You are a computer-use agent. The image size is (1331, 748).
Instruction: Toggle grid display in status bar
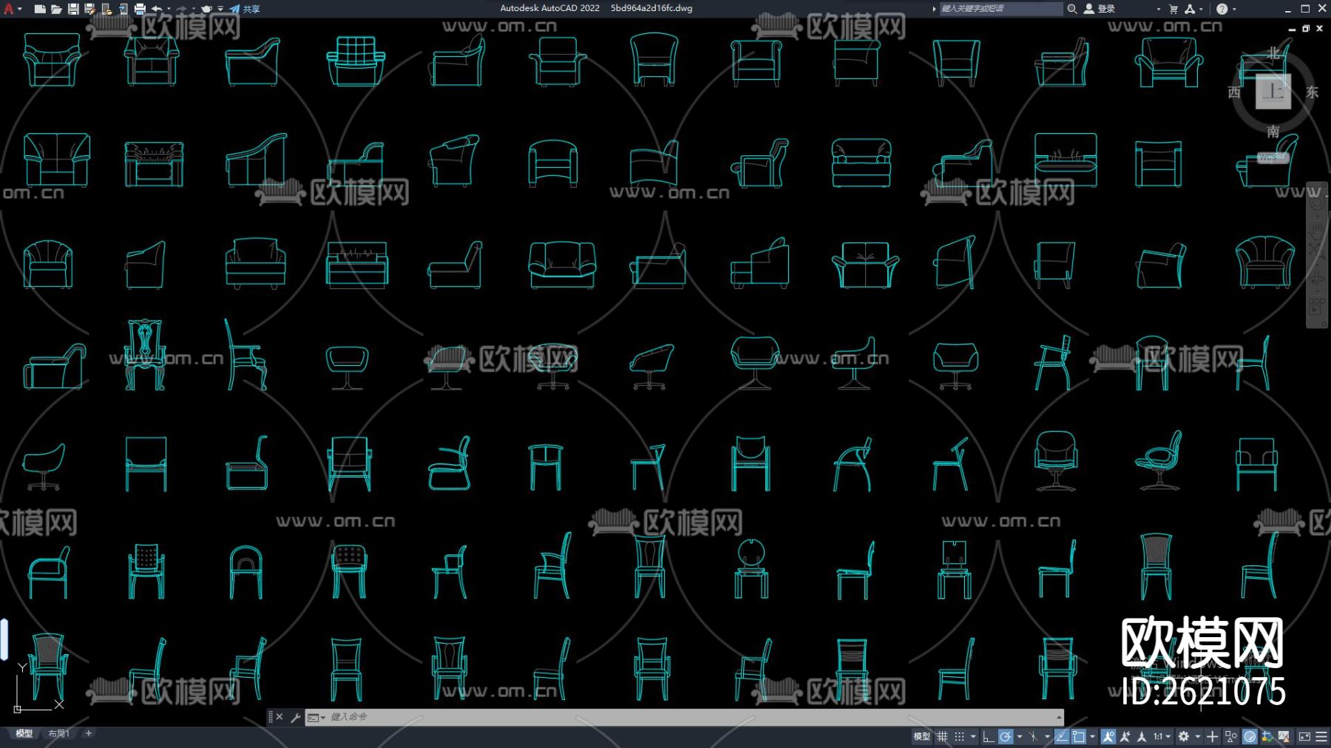pos(943,736)
